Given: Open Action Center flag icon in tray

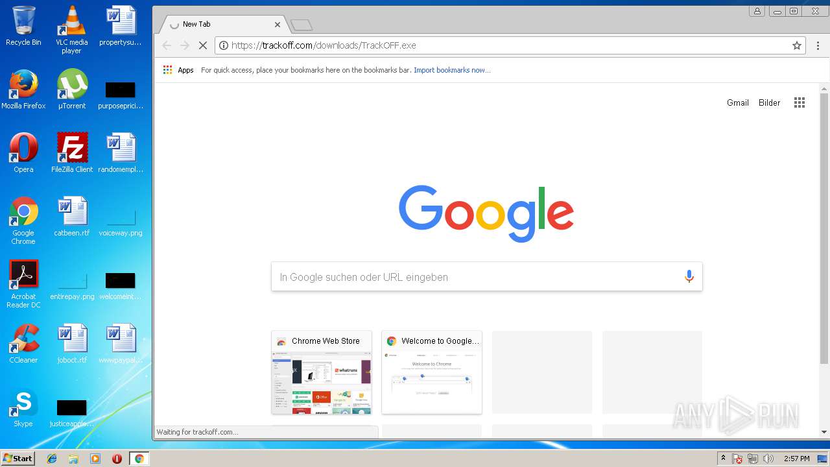Looking at the screenshot, I should point(737,459).
